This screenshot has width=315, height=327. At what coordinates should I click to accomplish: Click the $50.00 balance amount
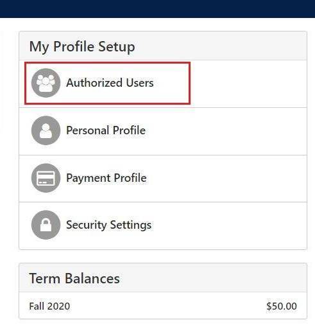click(x=282, y=306)
